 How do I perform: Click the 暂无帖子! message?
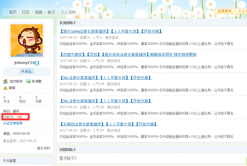click(x=68, y=158)
